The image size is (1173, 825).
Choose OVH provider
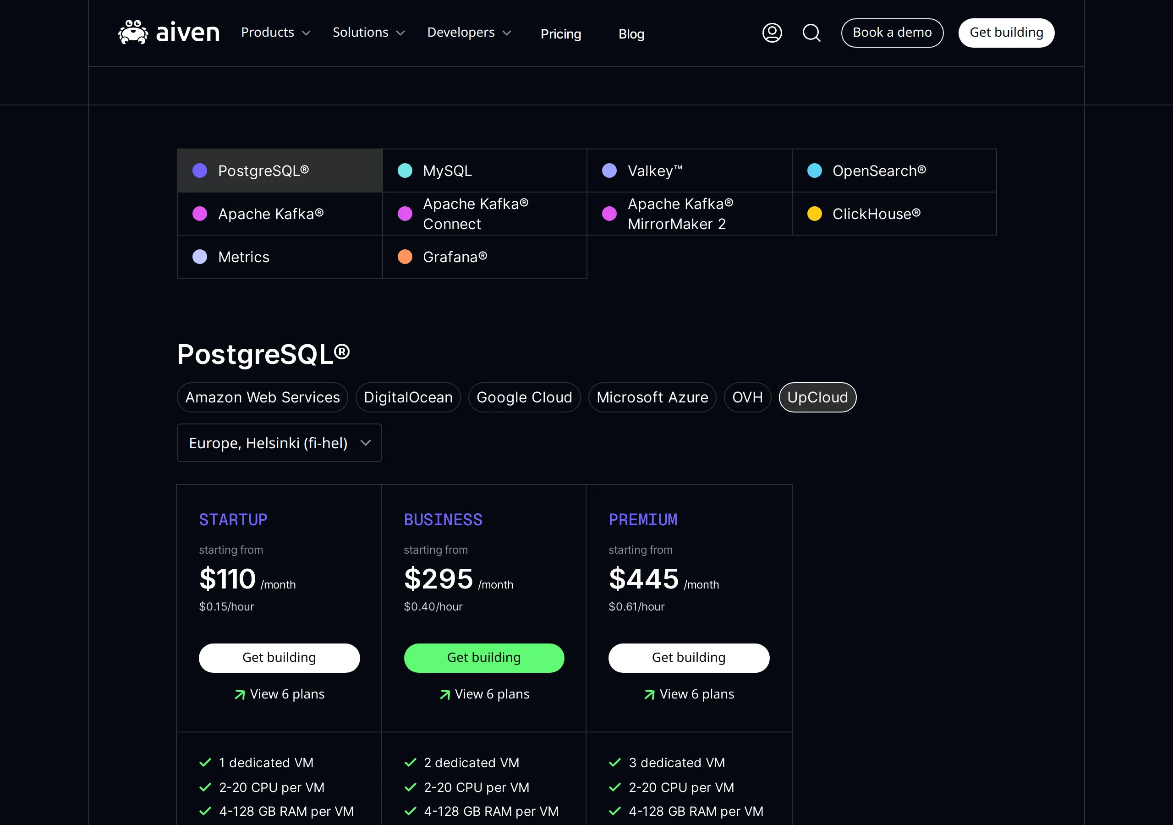coord(747,397)
